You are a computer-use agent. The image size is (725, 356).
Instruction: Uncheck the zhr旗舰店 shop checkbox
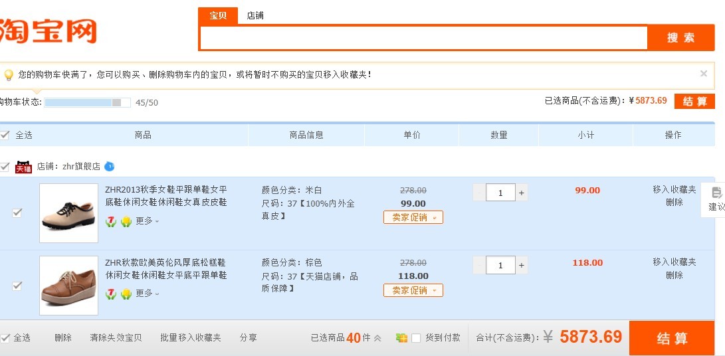(x=5, y=167)
